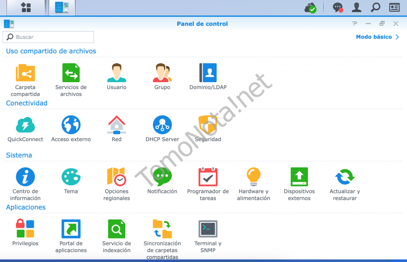Image resolution: width=407 pixels, height=262 pixels.
Task: Open the widgets panel icon
Action: (394, 8)
